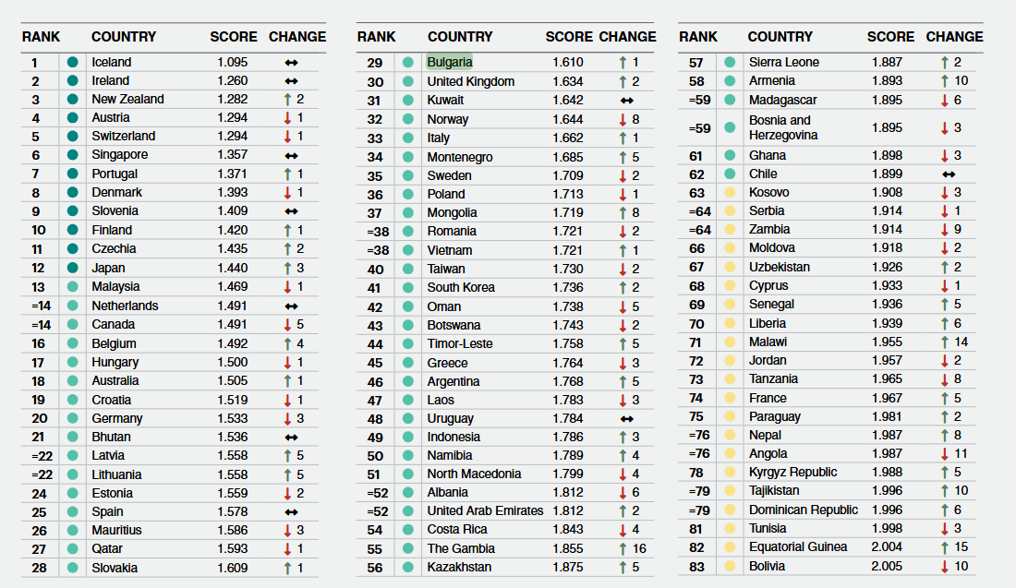Click the green up arrow for The Gambia

coord(623,548)
